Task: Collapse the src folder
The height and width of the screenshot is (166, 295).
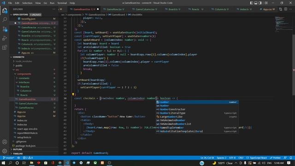Action: click(x=17, y=70)
